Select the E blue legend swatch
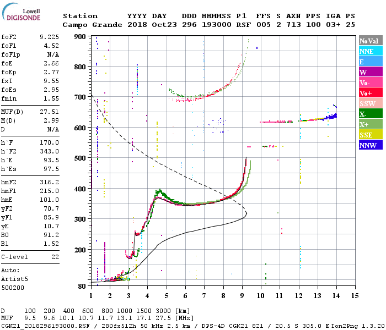Screen dimensions: 386x330 tap(371, 62)
